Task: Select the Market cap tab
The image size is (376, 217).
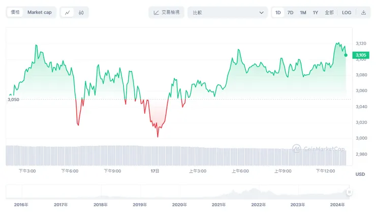Action: pyautogui.click(x=39, y=12)
